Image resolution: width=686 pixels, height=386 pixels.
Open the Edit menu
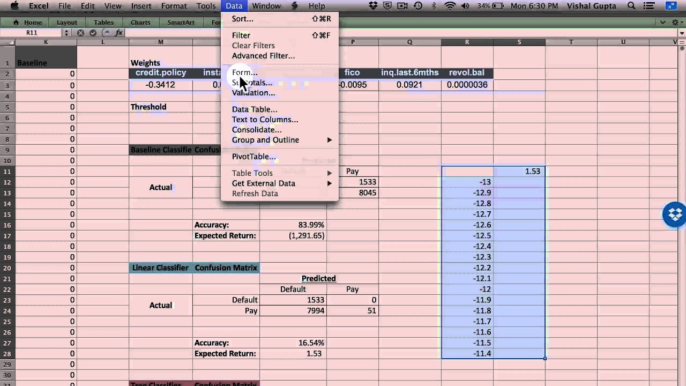tap(87, 6)
